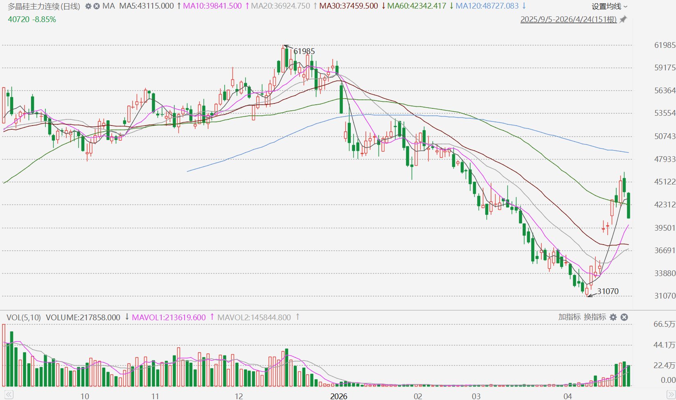Remove the MA indicator with X icon
The height and width of the screenshot is (400, 676).
click(97, 6)
